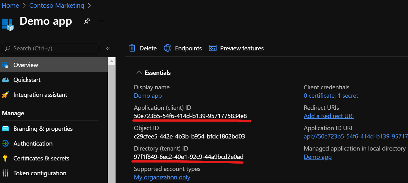Click the Redirect URIs label
408x183 pixels.
point(321,108)
